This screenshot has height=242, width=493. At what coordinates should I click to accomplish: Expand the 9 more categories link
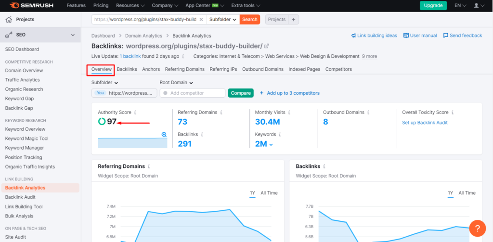369,56
